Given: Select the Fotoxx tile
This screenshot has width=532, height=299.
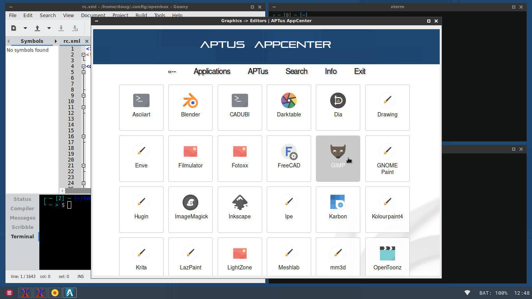Looking at the screenshot, I should click(x=240, y=158).
